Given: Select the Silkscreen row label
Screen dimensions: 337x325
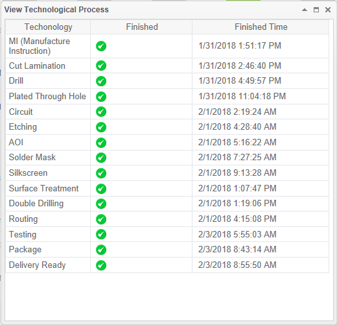Looking at the screenshot, I should click(x=28, y=173).
